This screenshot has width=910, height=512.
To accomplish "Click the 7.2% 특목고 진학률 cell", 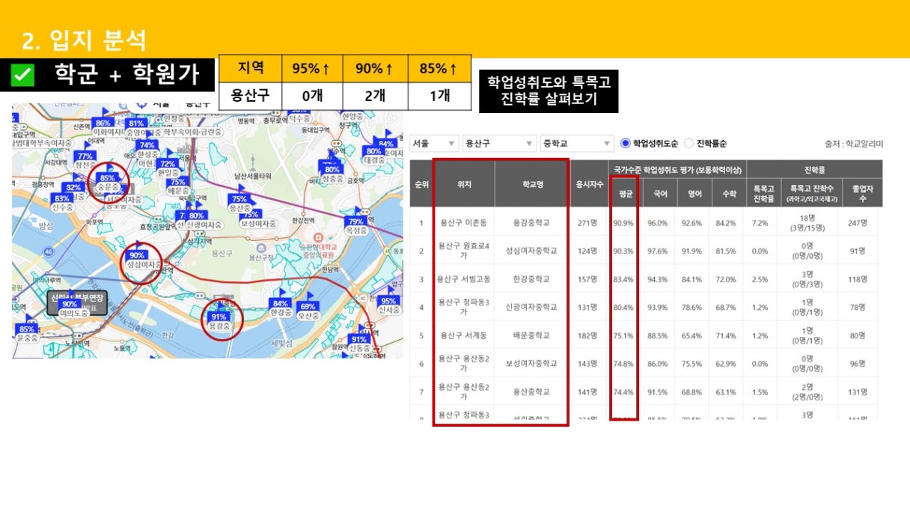I will point(760,223).
